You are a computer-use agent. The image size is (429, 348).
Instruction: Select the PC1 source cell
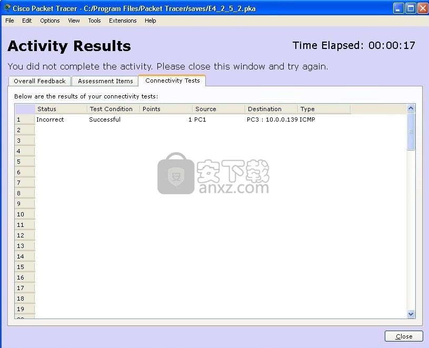coord(219,120)
